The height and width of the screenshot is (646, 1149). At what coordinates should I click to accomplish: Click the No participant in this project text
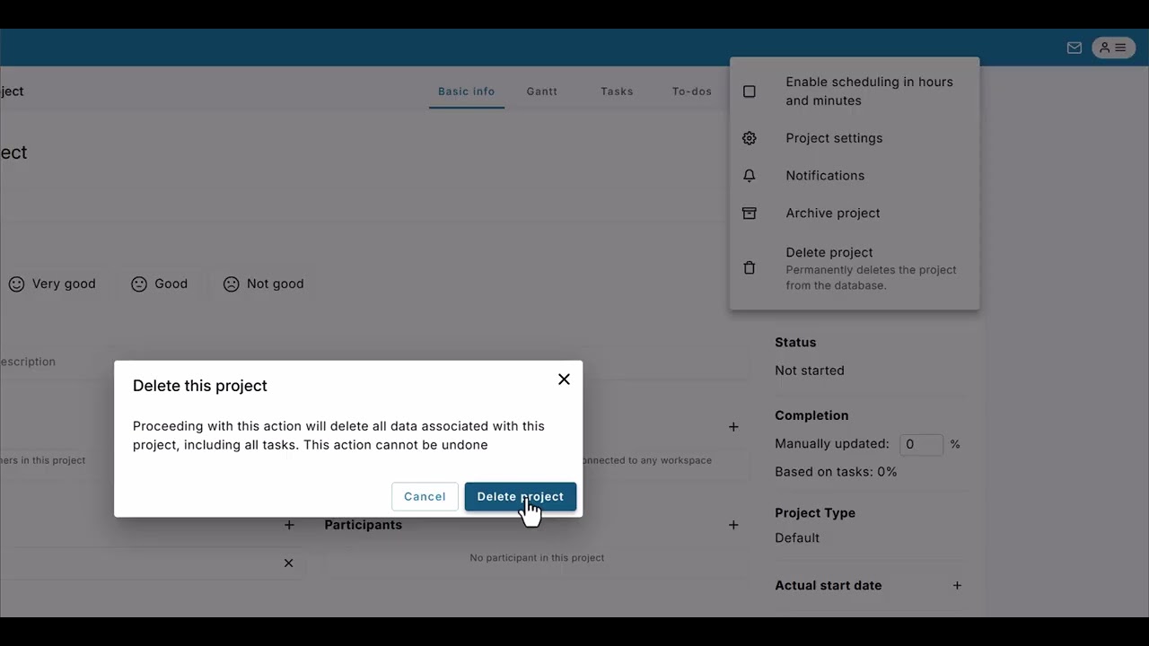click(x=537, y=558)
